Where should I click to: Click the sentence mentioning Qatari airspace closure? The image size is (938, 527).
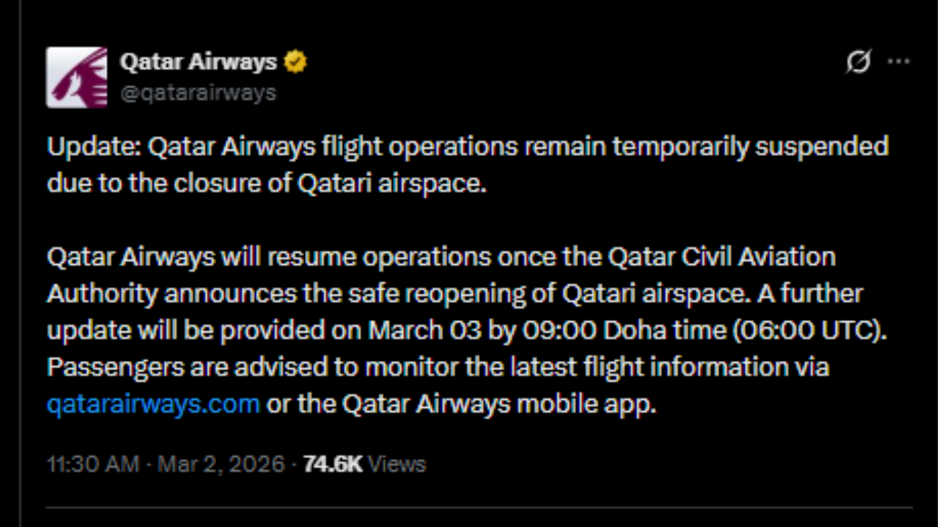pyautogui.click(x=268, y=183)
